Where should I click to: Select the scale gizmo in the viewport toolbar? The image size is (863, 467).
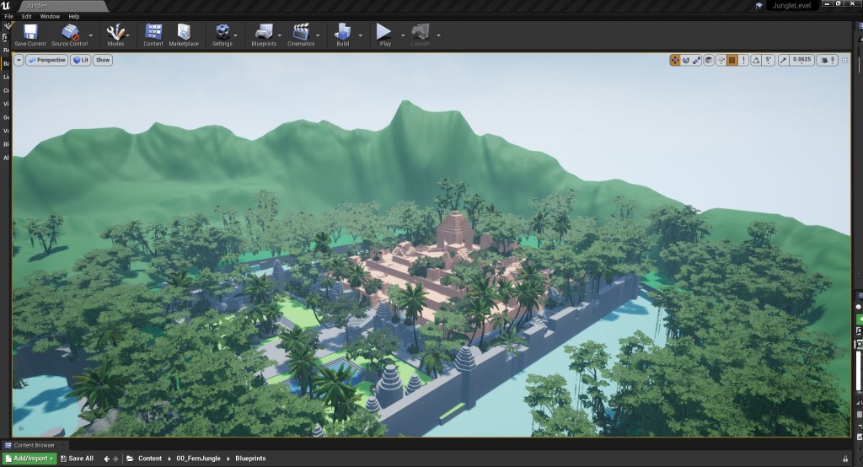(x=698, y=60)
